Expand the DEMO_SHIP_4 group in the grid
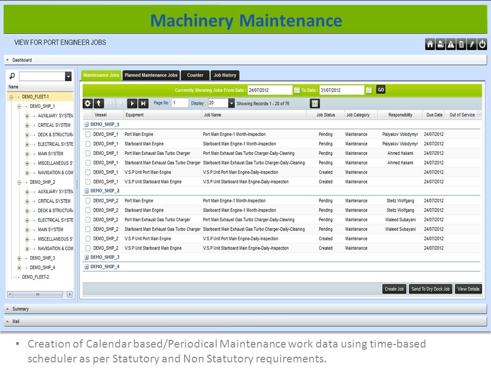The width and height of the screenshot is (491, 368). point(86,267)
